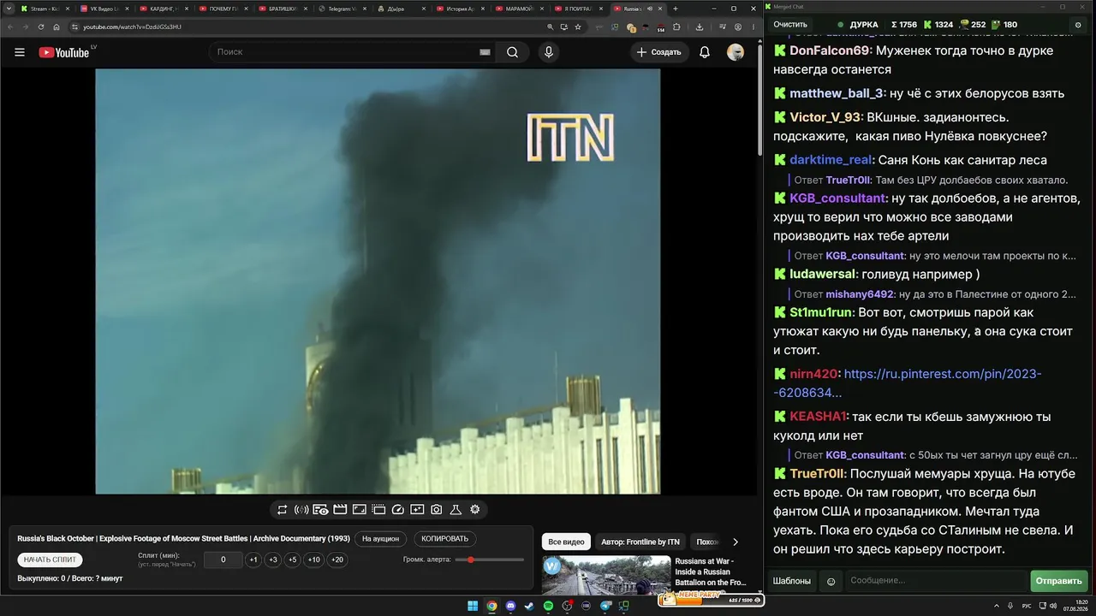Image resolution: width=1096 pixels, height=616 pixels.
Task: Click the Chrome address bar URL
Action: click(x=132, y=27)
